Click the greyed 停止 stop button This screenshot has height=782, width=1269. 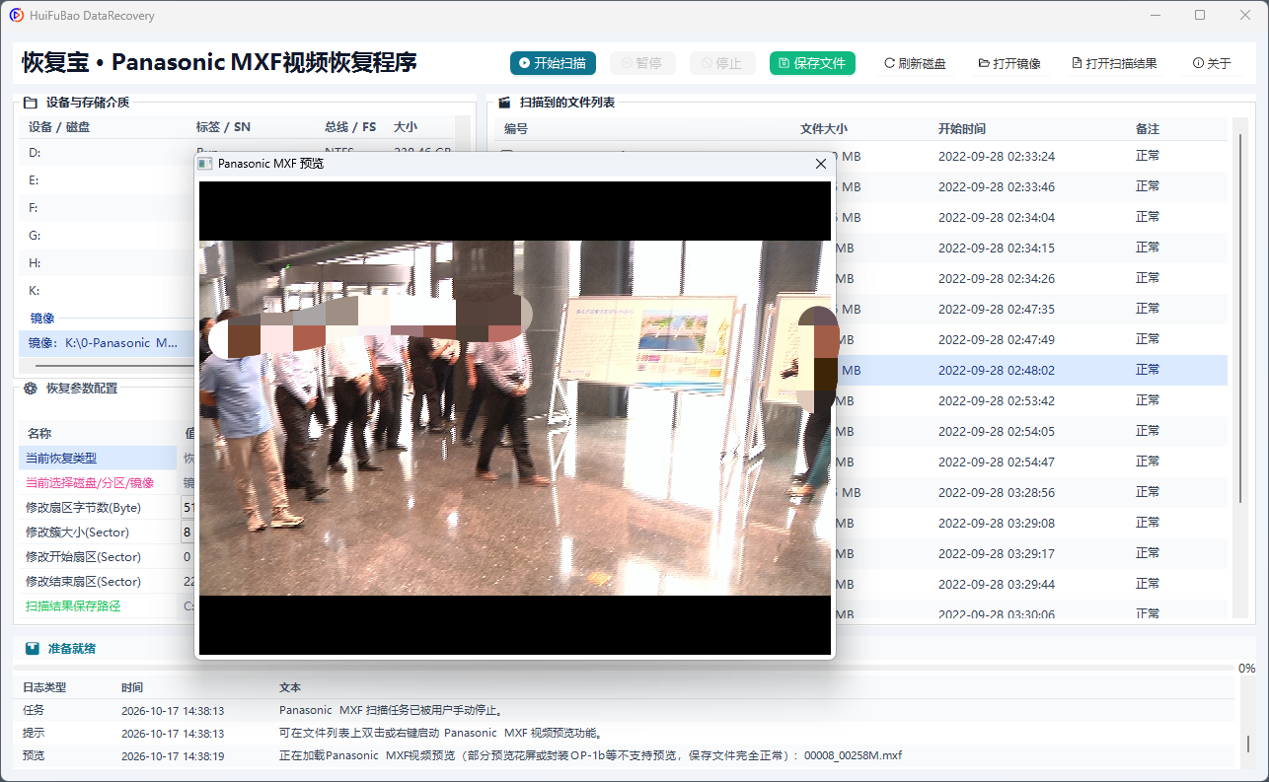click(722, 63)
